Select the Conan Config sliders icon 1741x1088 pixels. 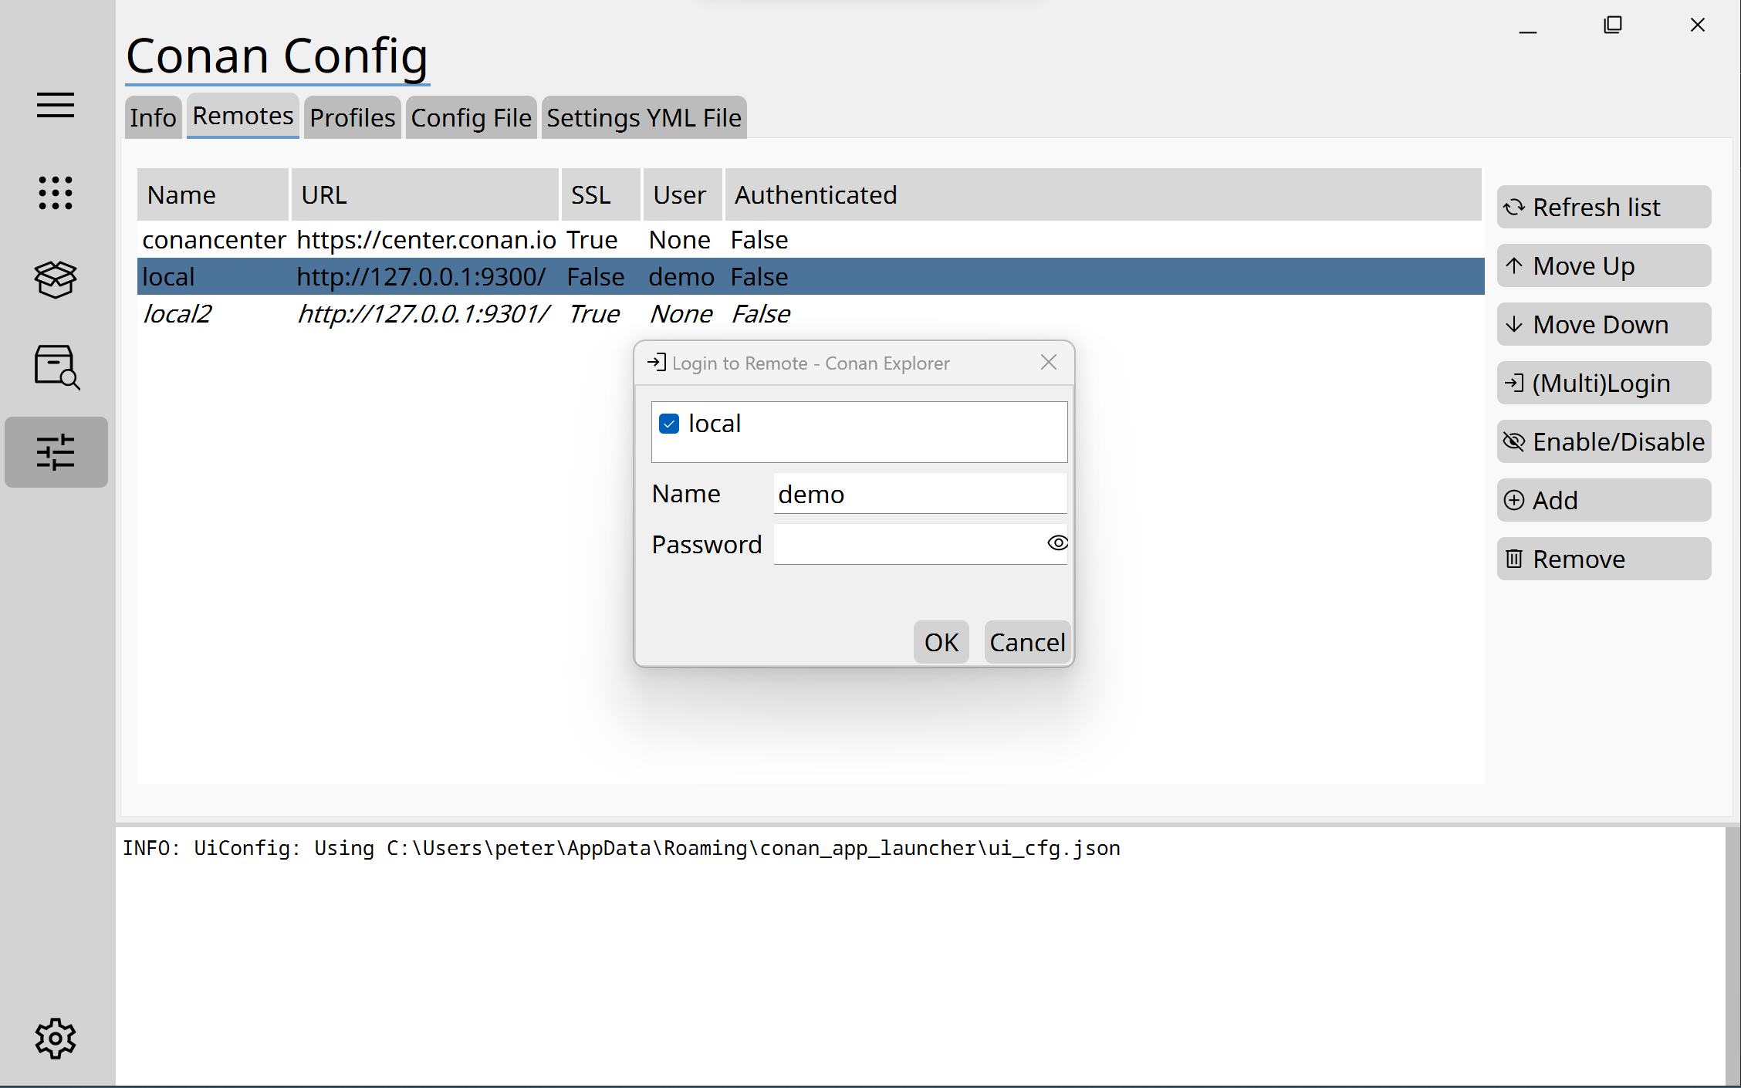(x=56, y=452)
